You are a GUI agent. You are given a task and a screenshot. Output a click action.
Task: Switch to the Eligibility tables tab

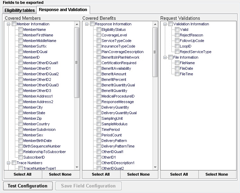coord(19,10)
